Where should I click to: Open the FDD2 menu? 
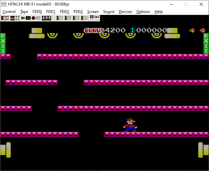click(x=64, y=12)
